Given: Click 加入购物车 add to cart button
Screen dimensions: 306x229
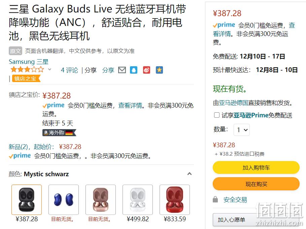Looking at the screenshot, I should tap(256, 167).
